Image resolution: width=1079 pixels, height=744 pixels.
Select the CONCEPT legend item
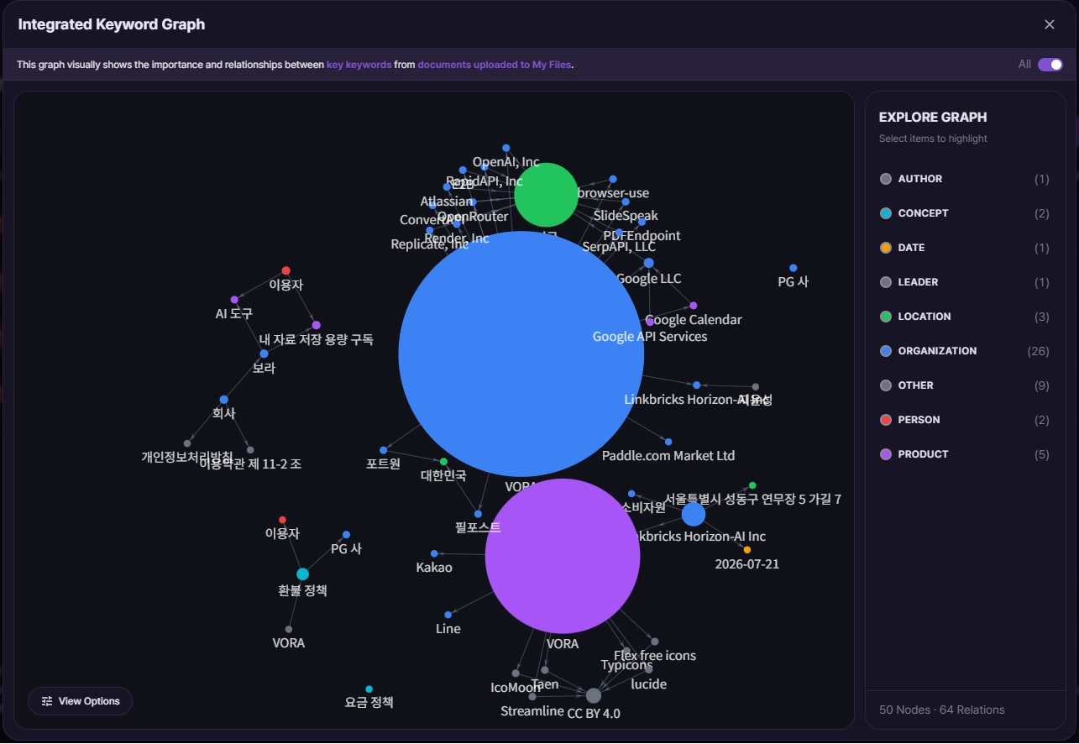point(964,213)
